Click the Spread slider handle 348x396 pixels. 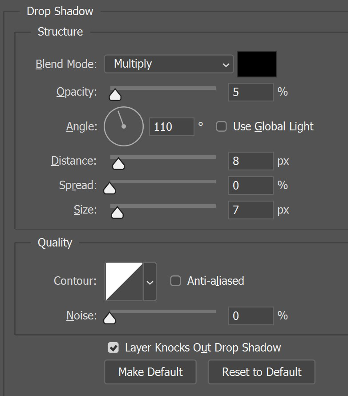109,188
